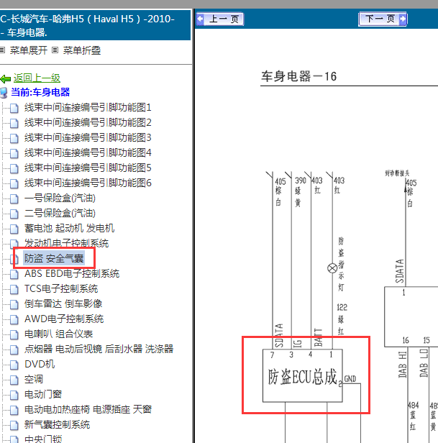Click page icon beside 倒车雷达 倒车影像

coord(14,305)
